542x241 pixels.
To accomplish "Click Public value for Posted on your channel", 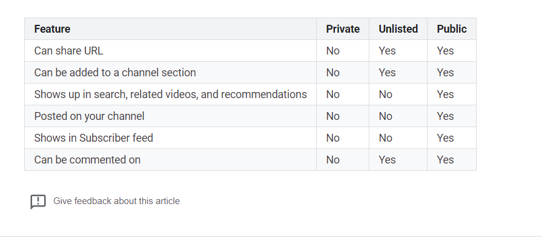I will pyautogui.click(x=445, y=116).
